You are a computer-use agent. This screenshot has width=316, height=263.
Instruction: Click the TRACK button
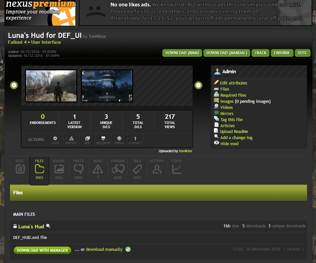tap(260, 53)
